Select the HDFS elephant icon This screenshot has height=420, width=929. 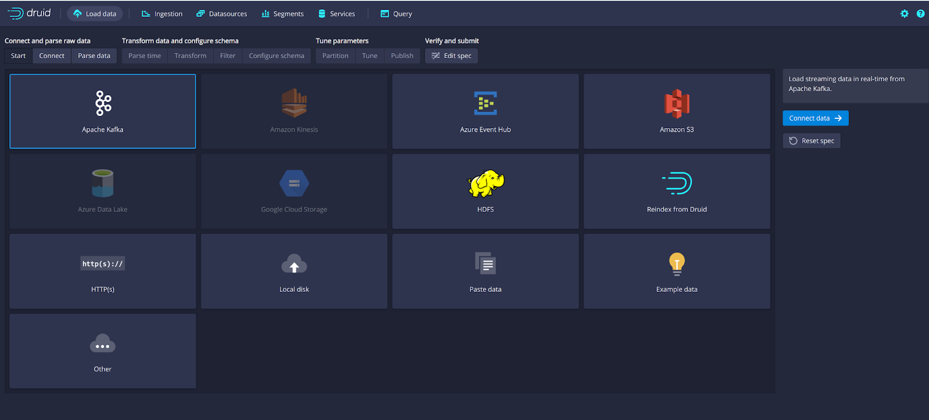point(485,183)
